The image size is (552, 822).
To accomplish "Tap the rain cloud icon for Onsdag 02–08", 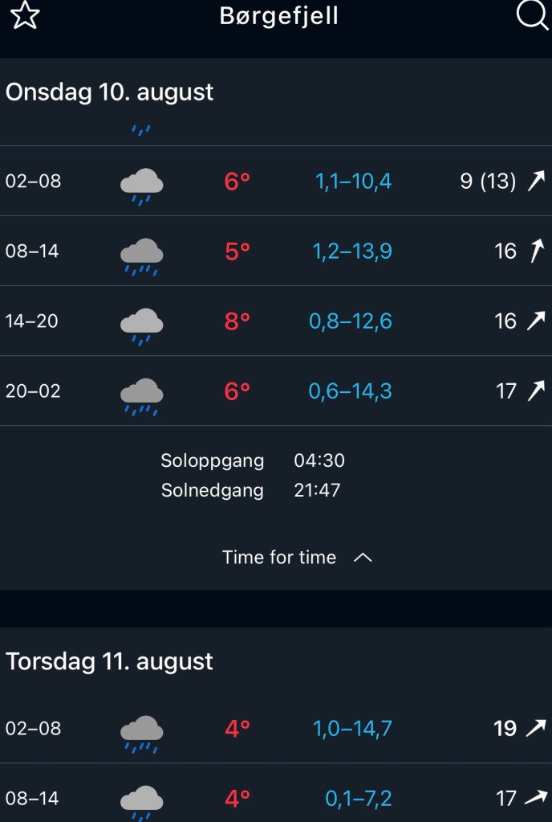I will coord(142,186).
